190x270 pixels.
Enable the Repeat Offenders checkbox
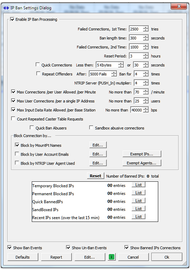click(x=38, y=74)
